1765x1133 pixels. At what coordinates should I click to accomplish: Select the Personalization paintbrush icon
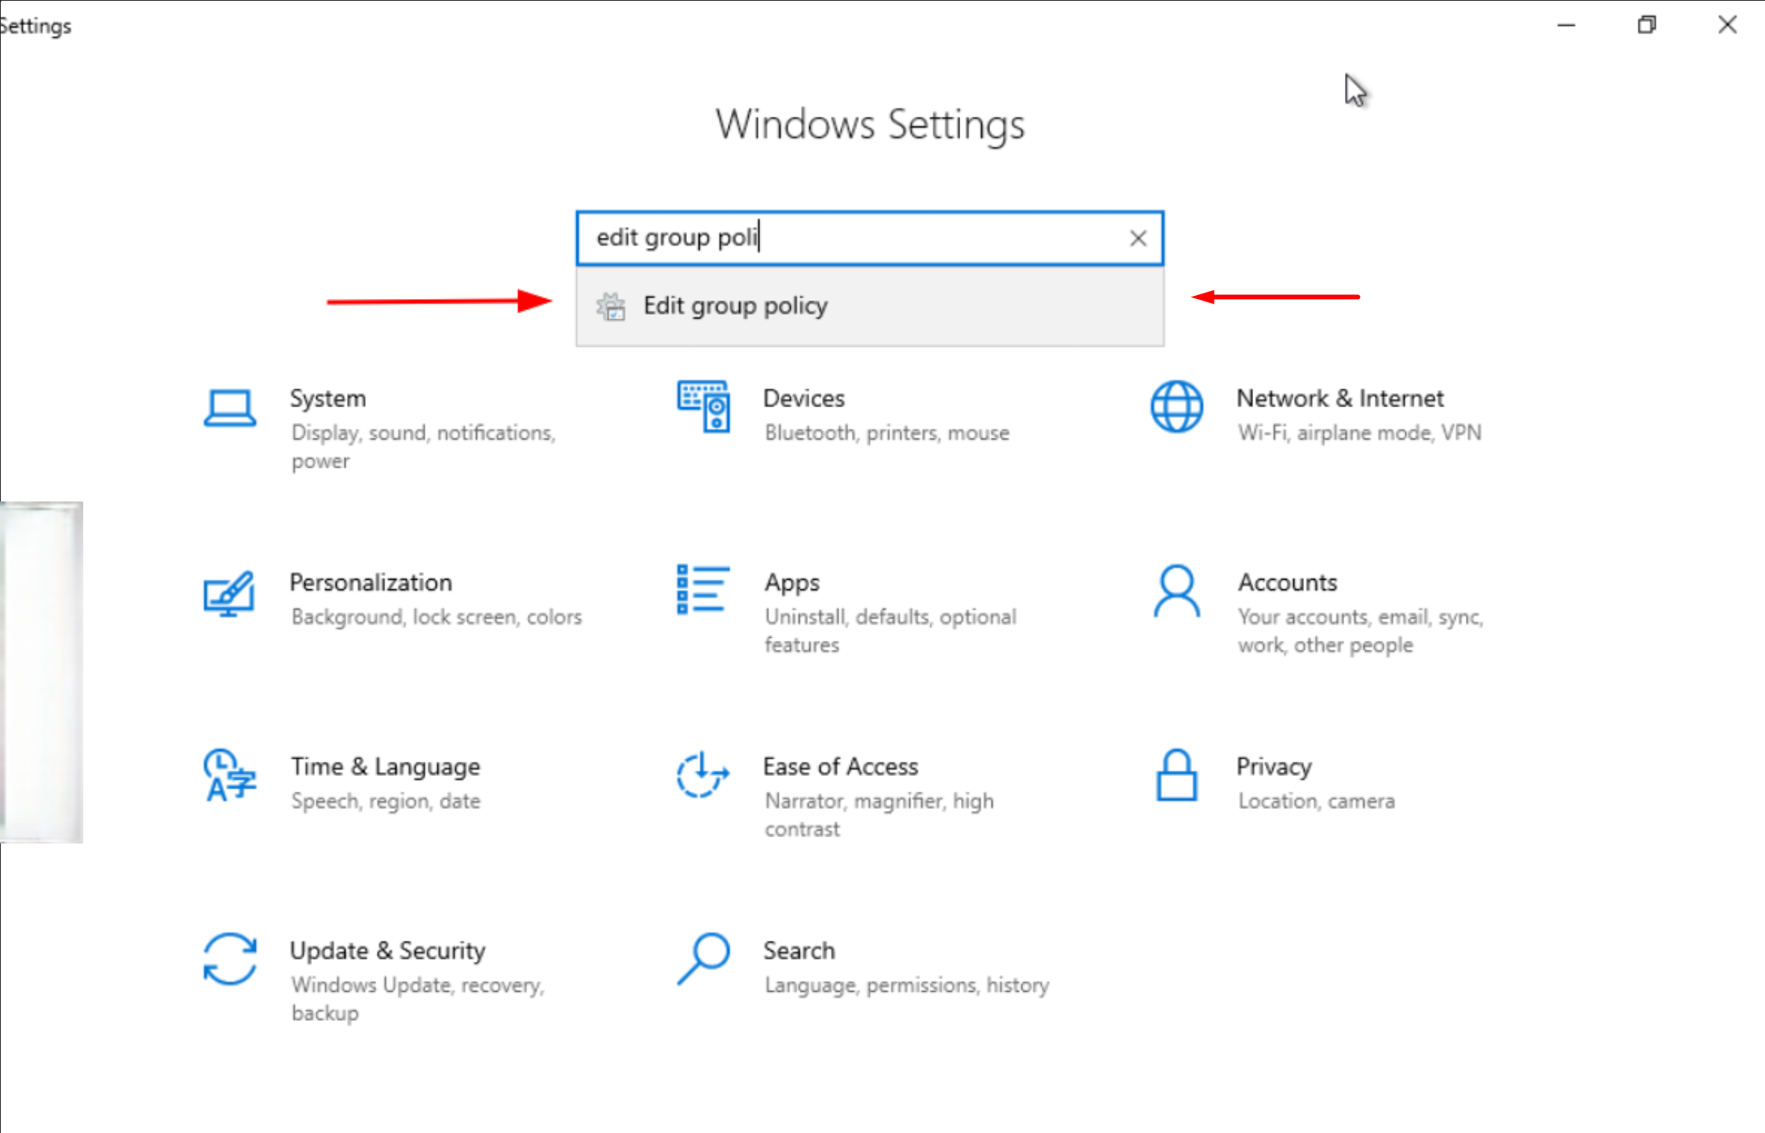click(x=228, y=593)
